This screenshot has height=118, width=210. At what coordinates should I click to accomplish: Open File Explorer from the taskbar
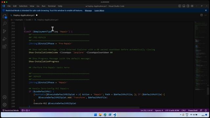[100, 115]
